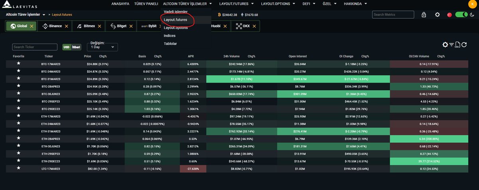Sort by the Price column header
Image resolution: width=479 pixels, height=190 pixels.
87,56
